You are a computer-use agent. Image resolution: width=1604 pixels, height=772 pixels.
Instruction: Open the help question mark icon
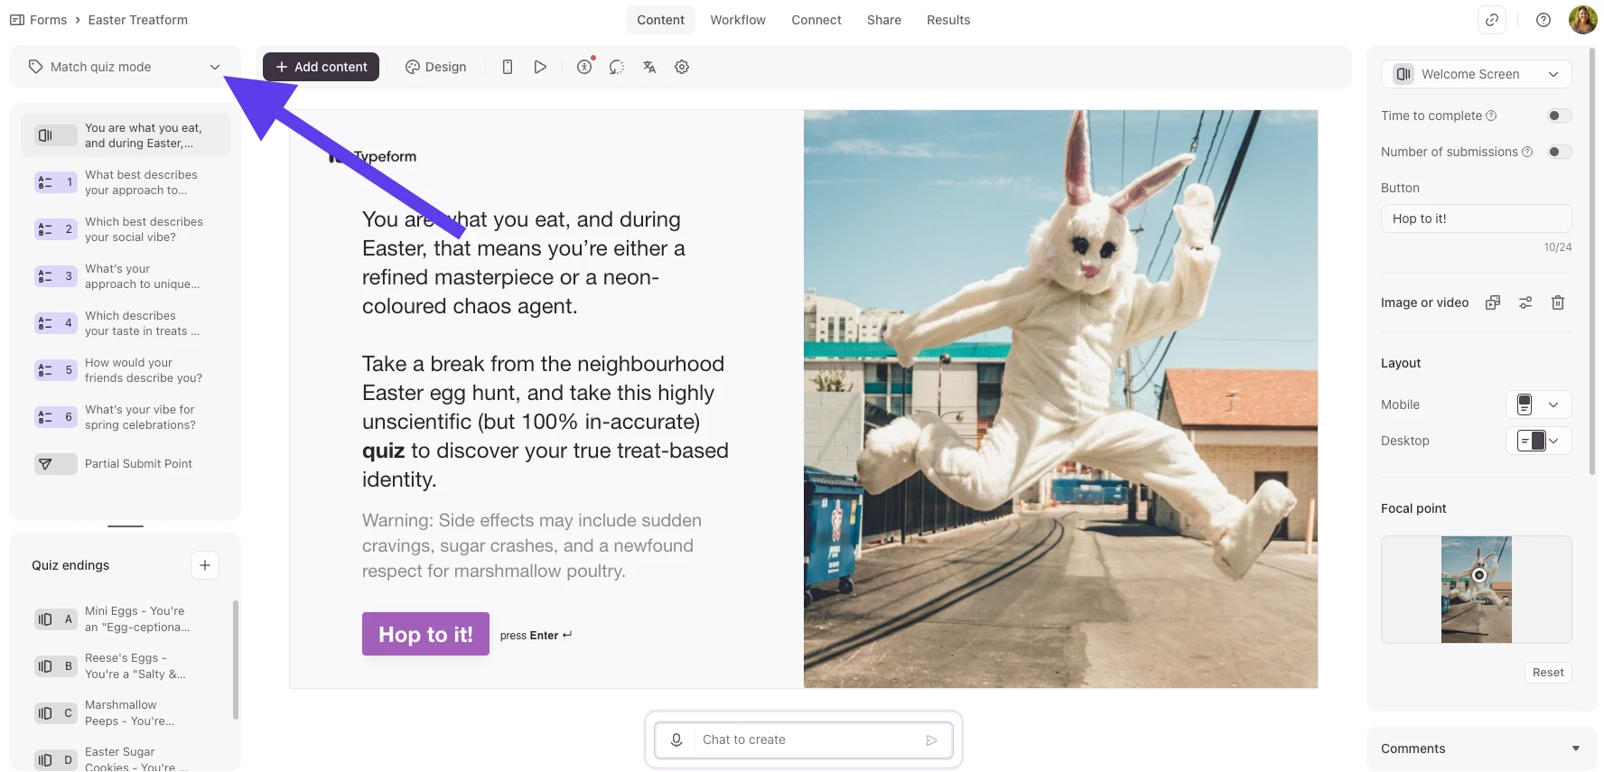pyautogui.click(x=1543, y=20)
